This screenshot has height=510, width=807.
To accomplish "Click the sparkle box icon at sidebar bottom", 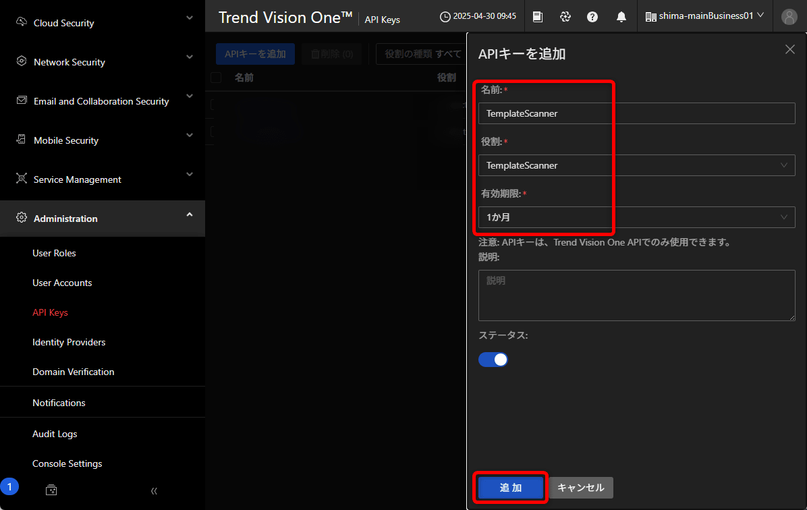I will tap(51, 490).
